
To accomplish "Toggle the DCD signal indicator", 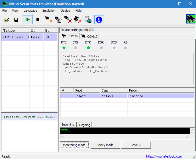I will click(114, 48).
